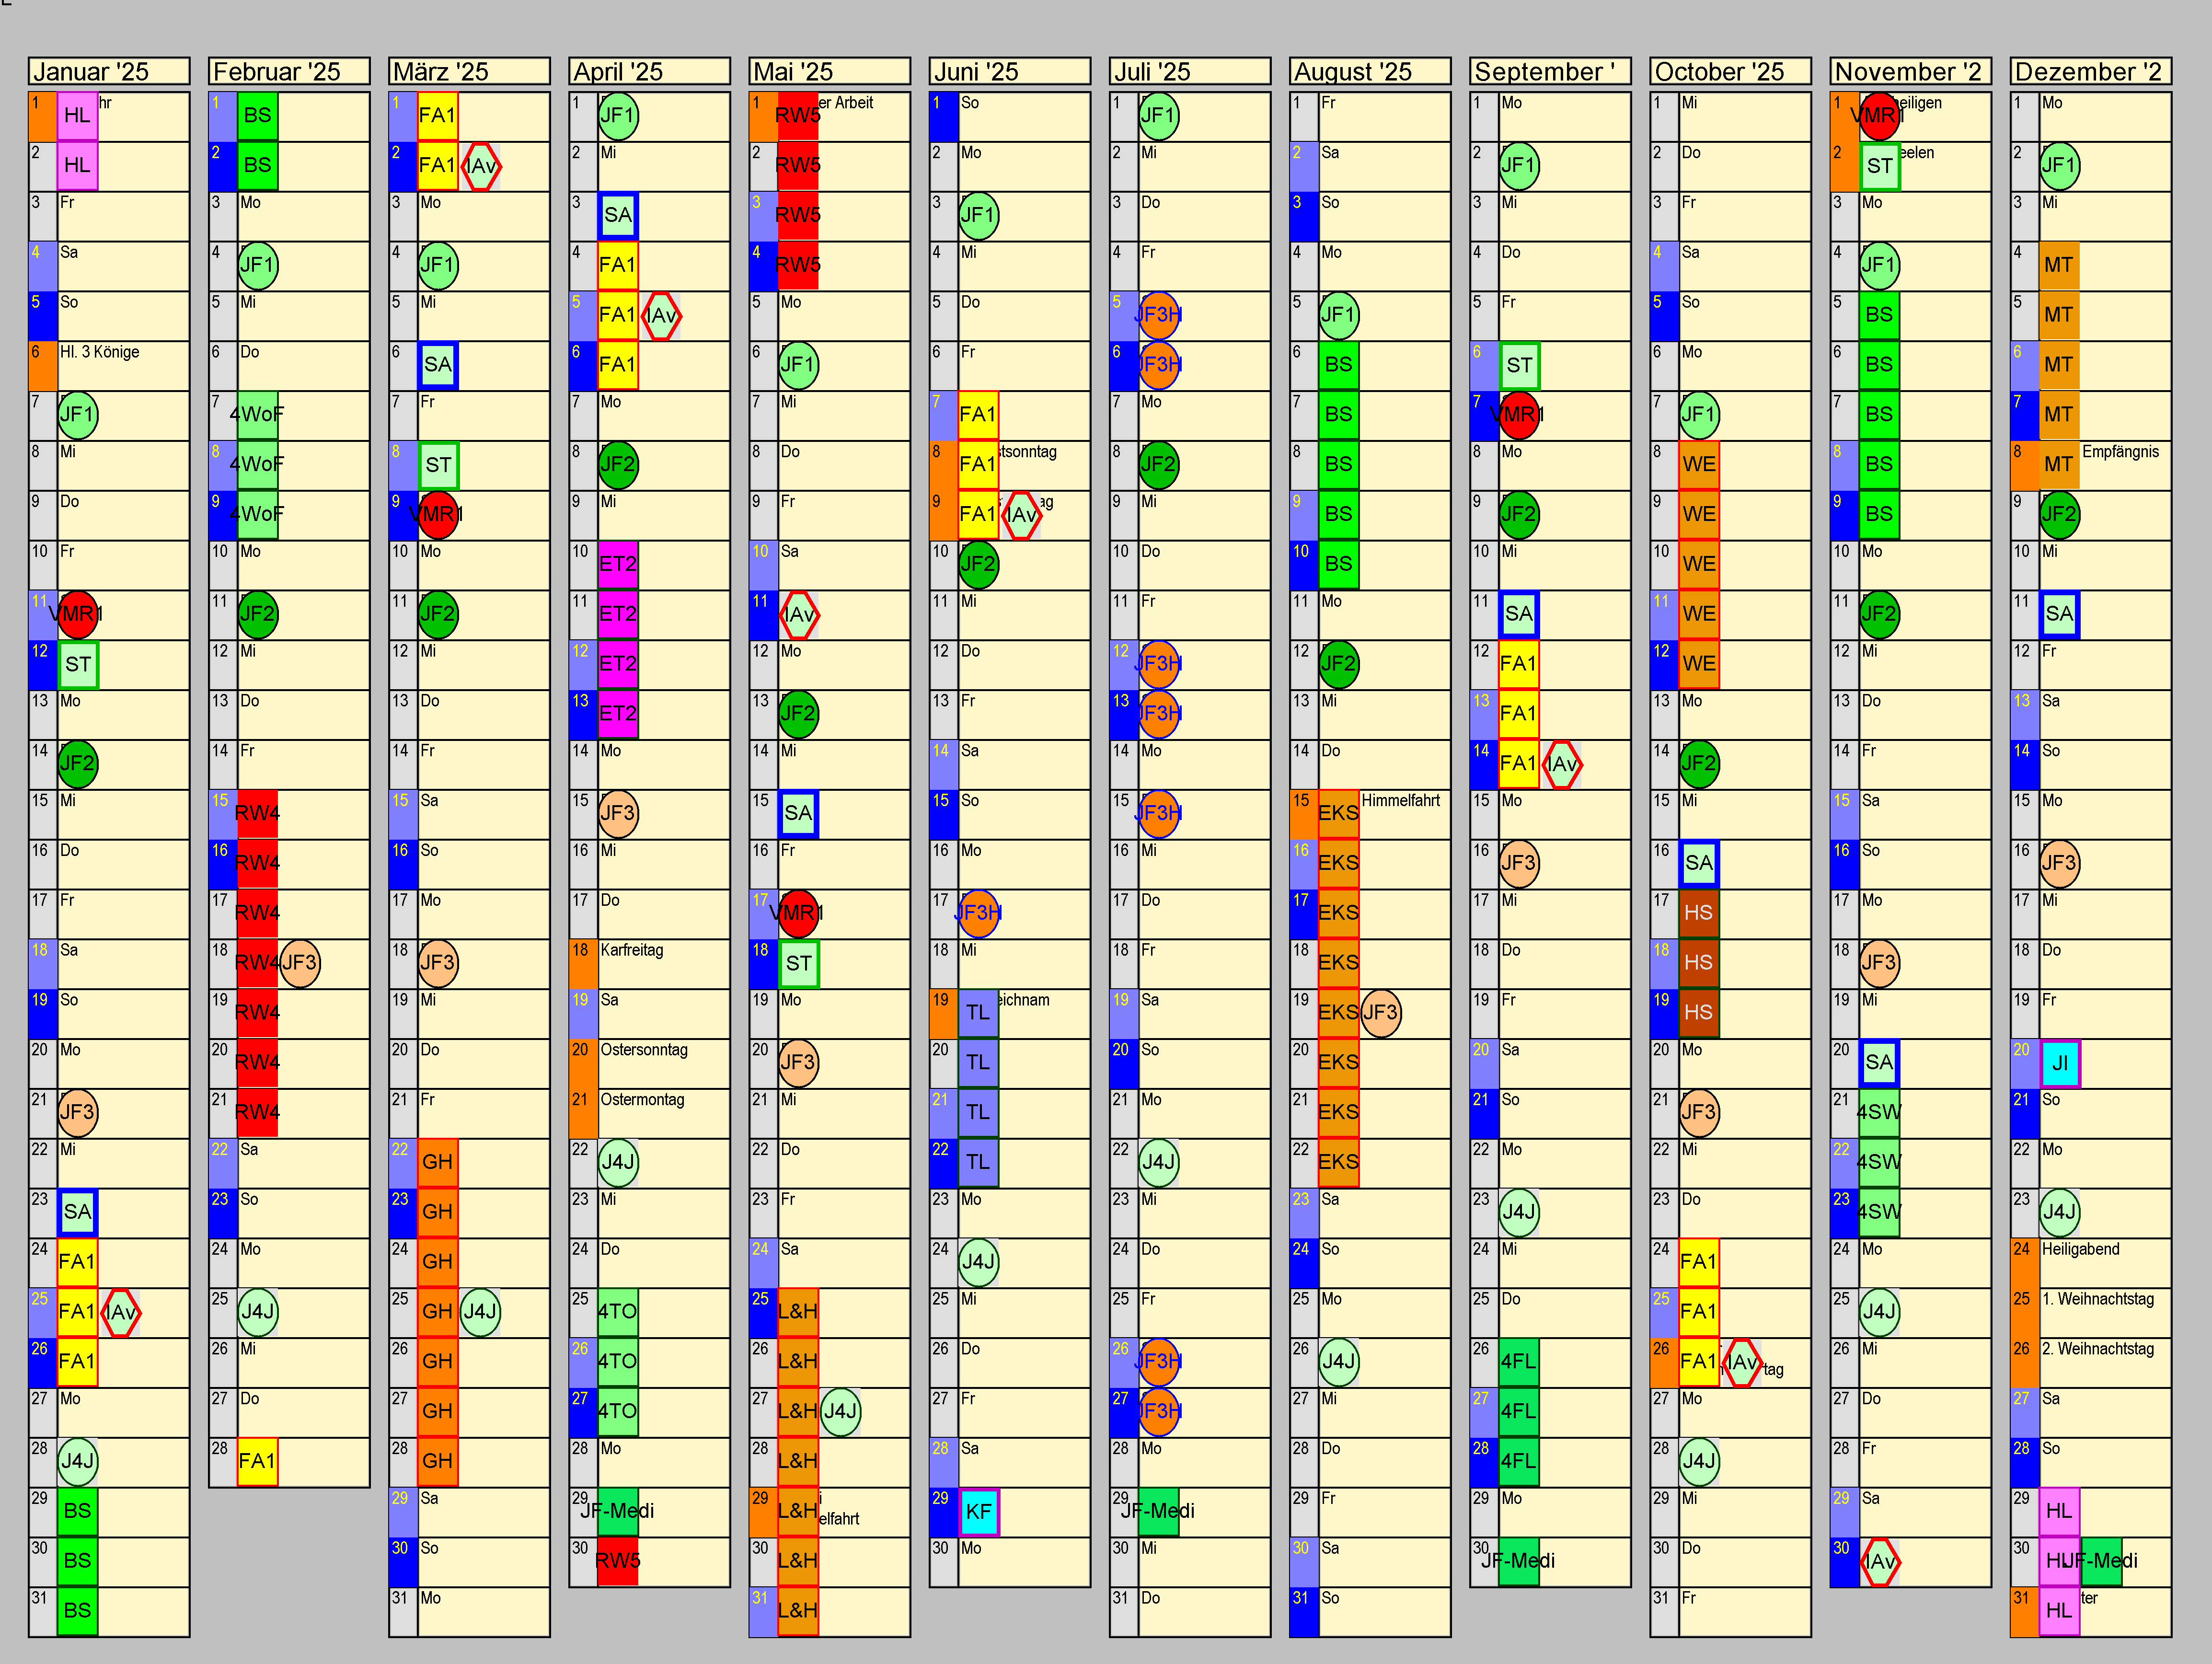Select the WE block on October 8

click(x=1699, y=464)
